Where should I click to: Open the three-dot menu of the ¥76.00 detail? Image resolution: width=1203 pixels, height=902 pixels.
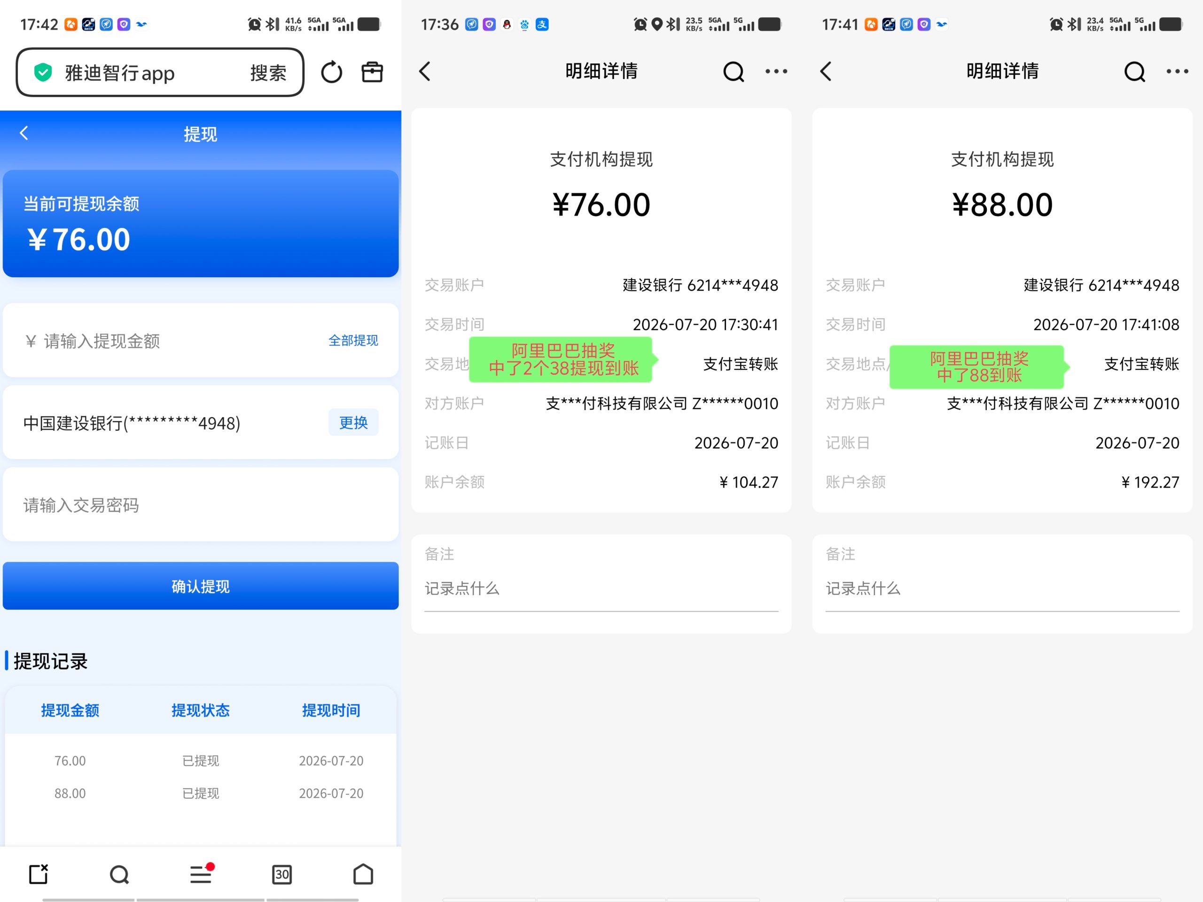click(776, 71)
